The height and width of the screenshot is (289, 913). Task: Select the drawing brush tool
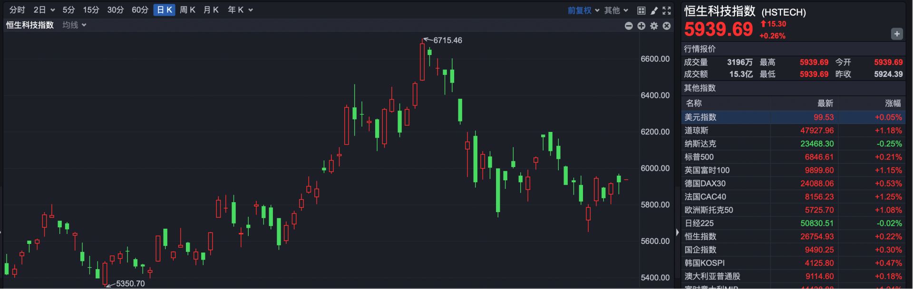pos(654,10)
